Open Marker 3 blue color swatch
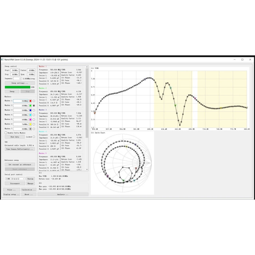This screenshot has width=255, height=255. [x=30, y=110]
